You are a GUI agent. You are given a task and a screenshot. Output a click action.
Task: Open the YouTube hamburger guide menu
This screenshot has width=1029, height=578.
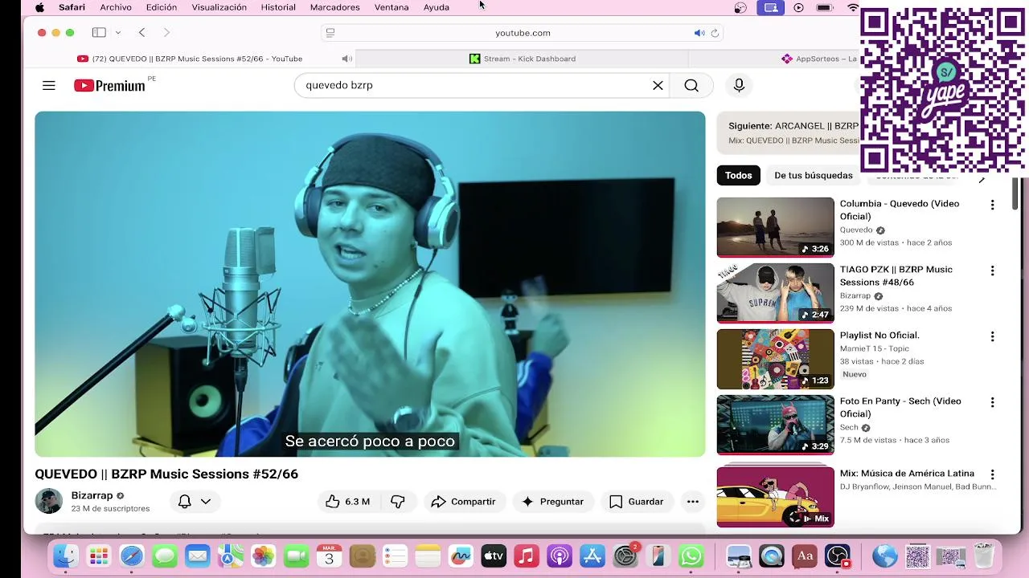click(49, 85)
